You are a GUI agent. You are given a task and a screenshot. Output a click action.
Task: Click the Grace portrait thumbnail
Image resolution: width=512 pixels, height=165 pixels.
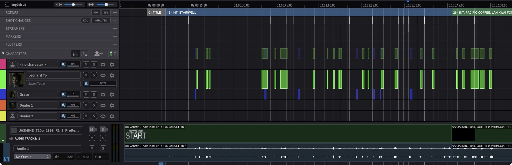tap(12, 94)
